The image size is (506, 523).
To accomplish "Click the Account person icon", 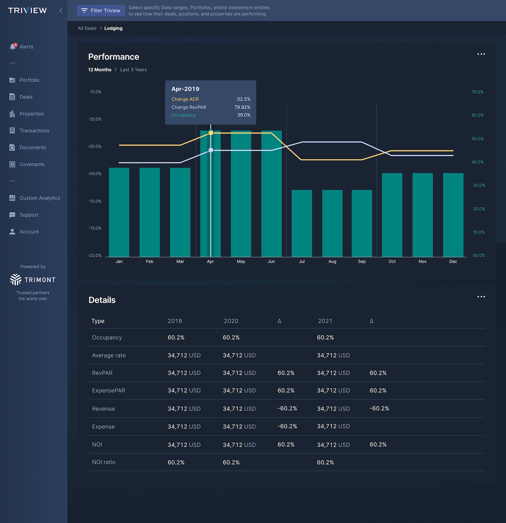I will point(12,232).
